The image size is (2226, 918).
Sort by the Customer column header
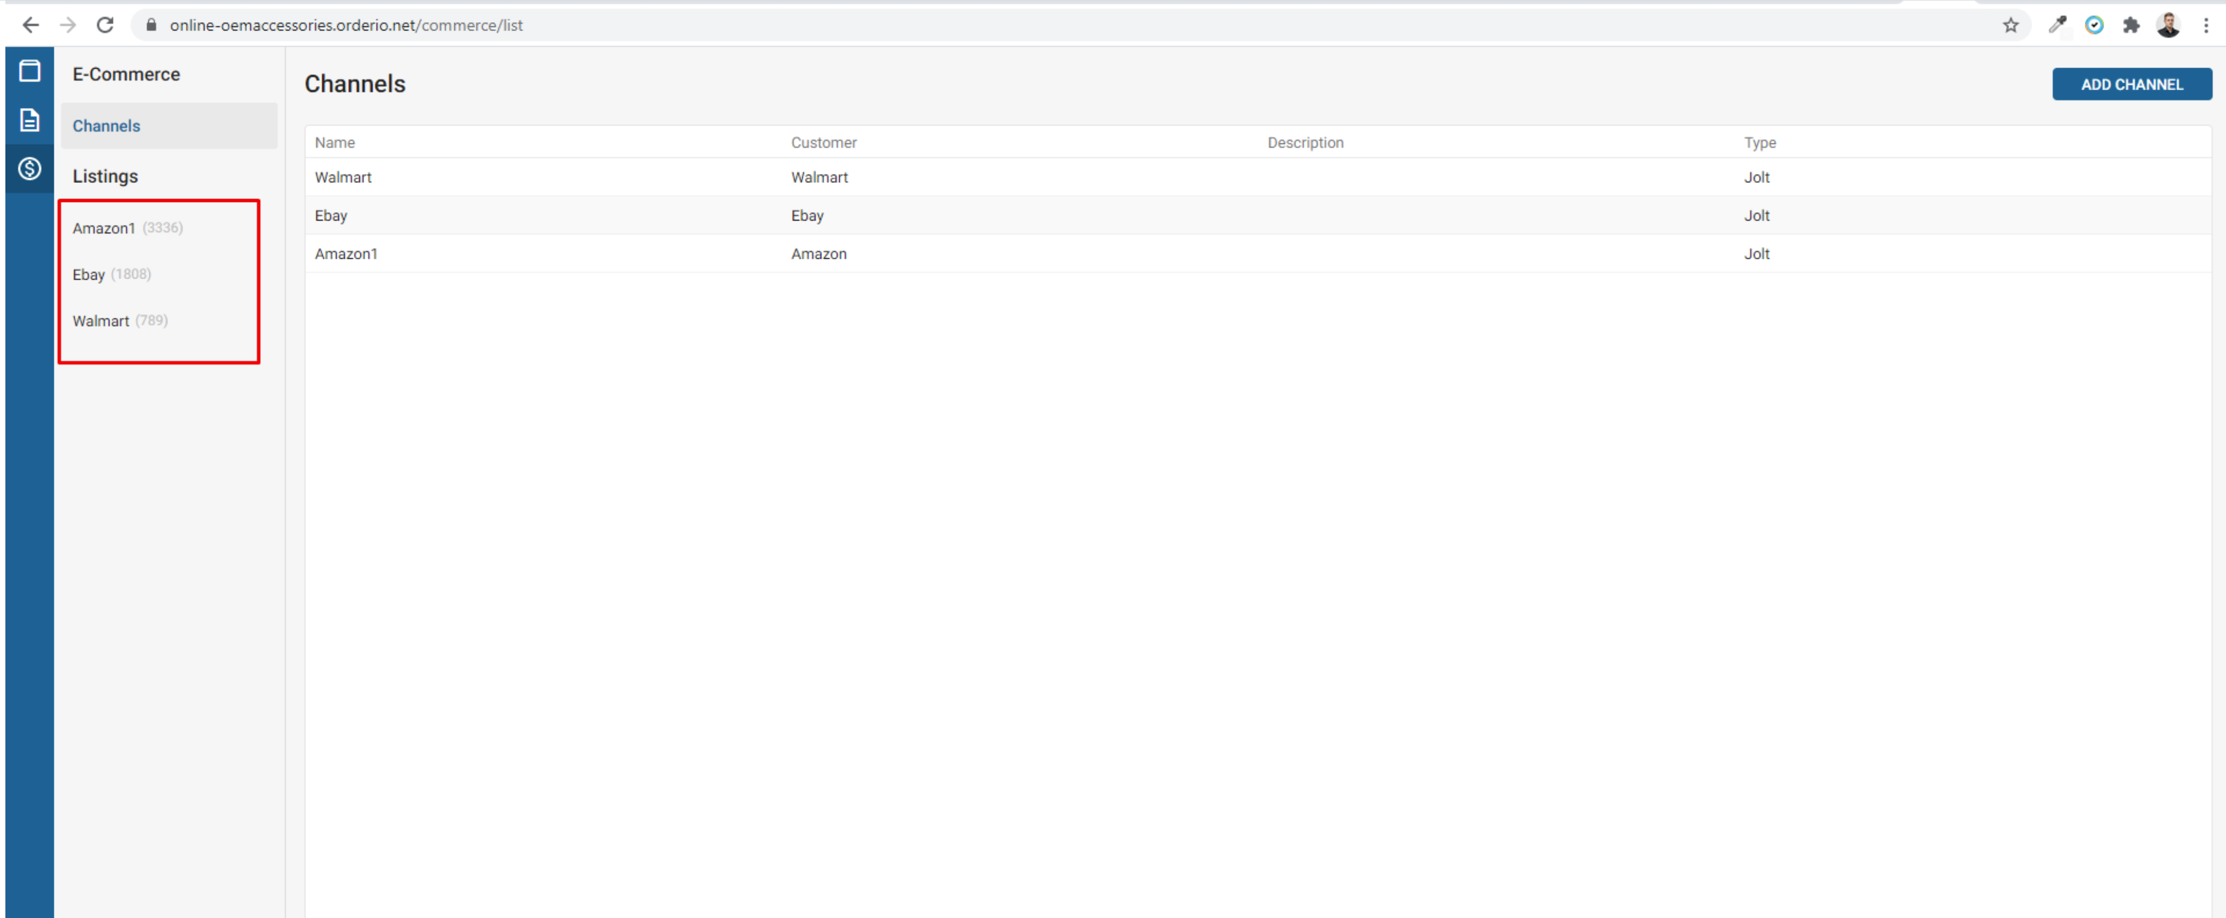pos(822,143)
